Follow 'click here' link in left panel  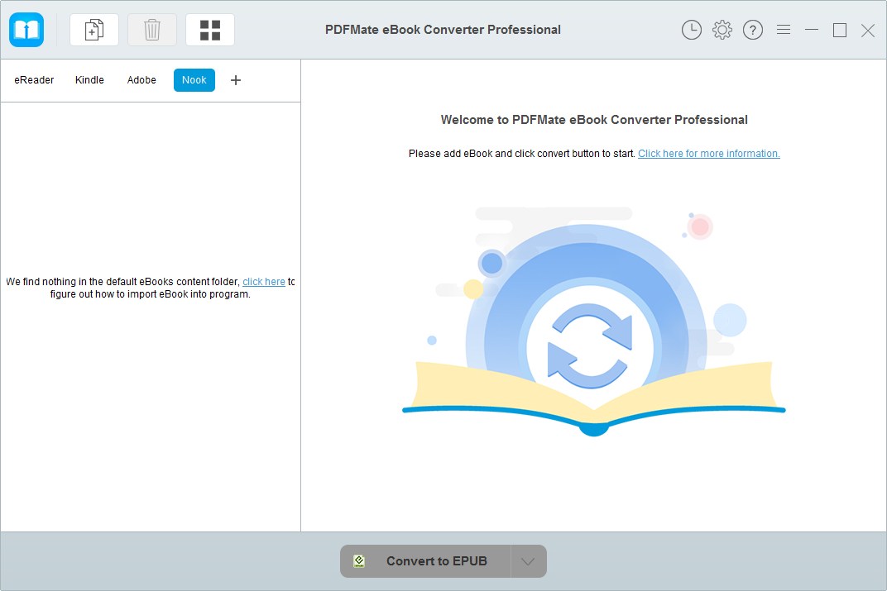(264, 281)
